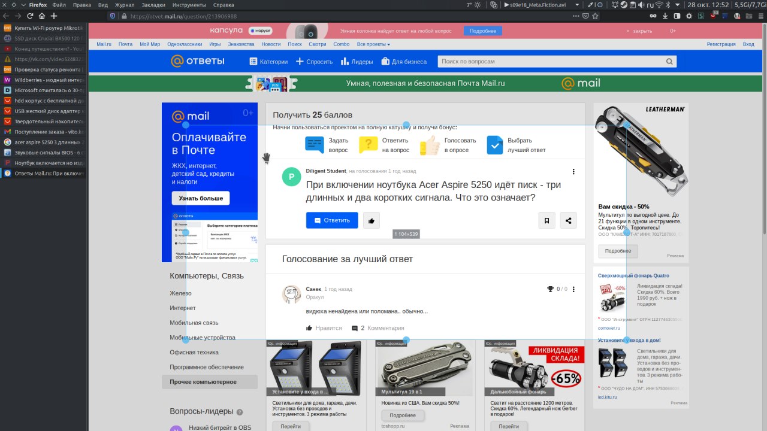Open '2 Комментария' under Санек's answer
This screenshot has height=431, width=767.
[378, 328]
